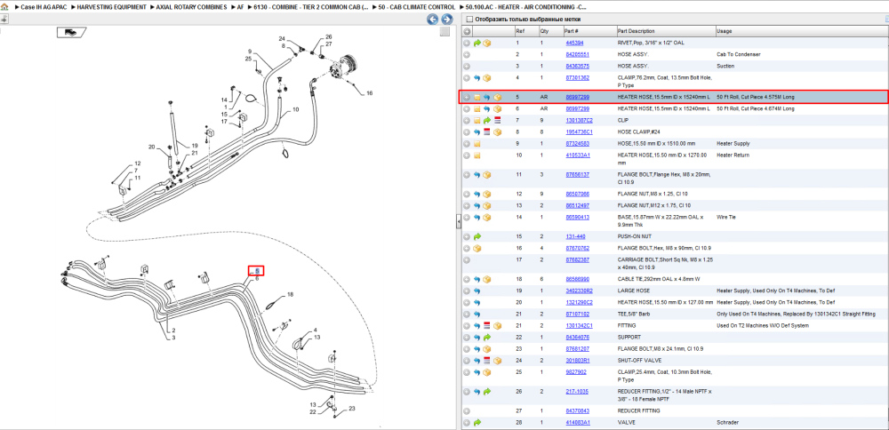Image resolution: width=889 pixels, height=430 pixels.
Task: Click the blue arrow icon in row 12
Action: tap(477, 195)
